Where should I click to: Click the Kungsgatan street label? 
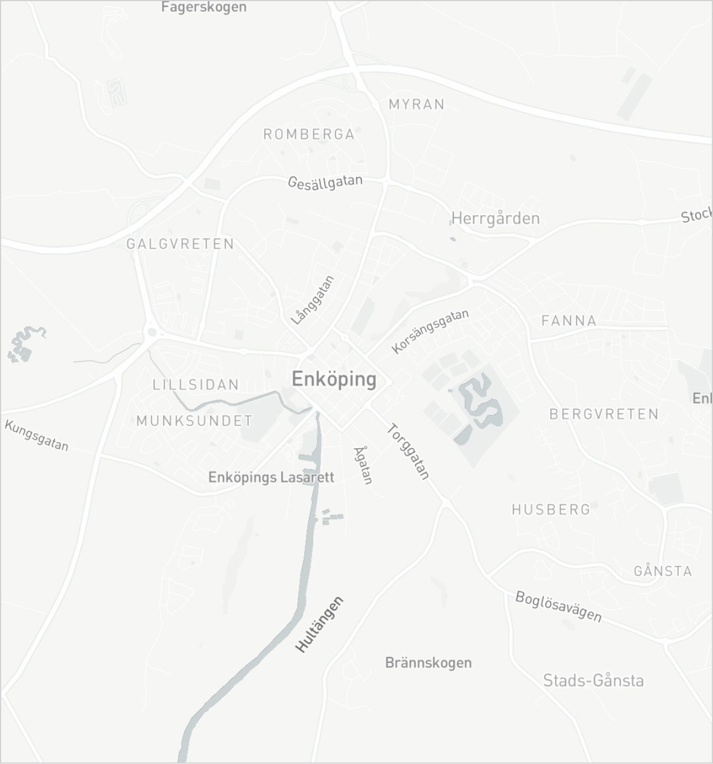(37, 436)
